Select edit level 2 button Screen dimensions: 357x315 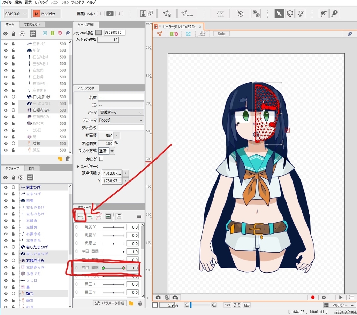click(x=110, y=14)
